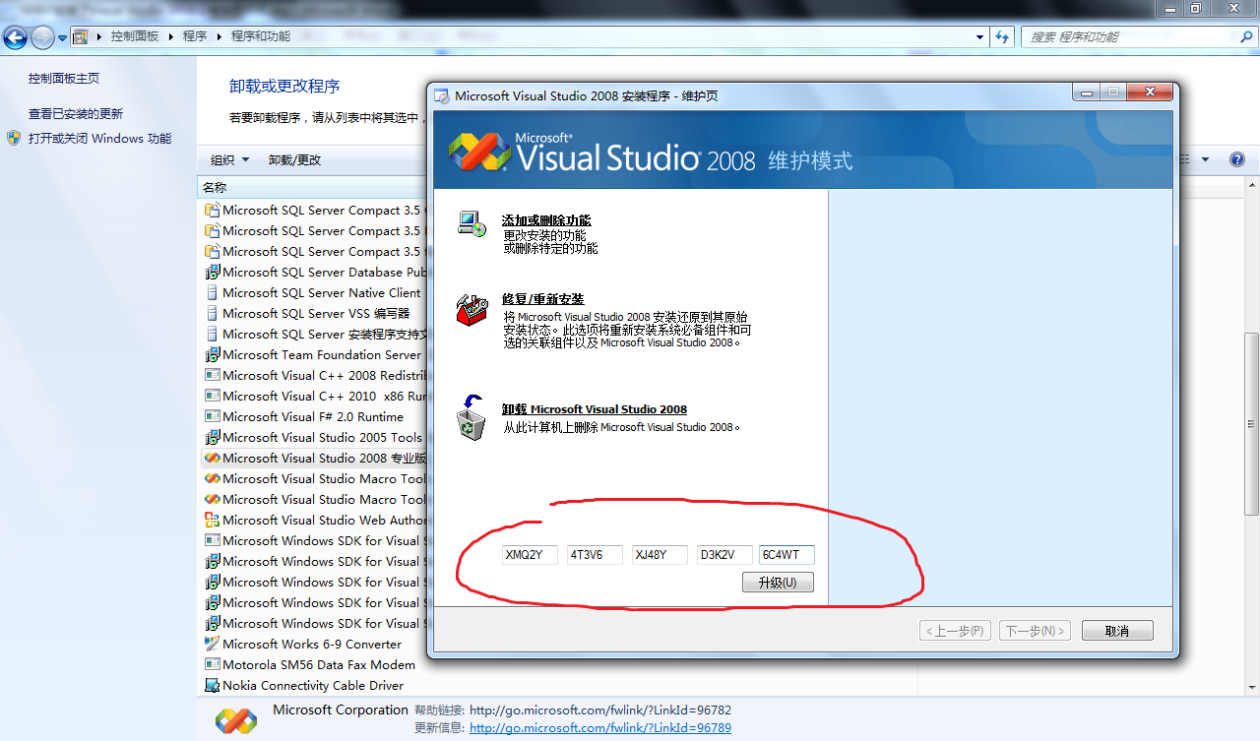Click the 卸载 Microsoft Visual Studio 2008 link

pos(595,409)
